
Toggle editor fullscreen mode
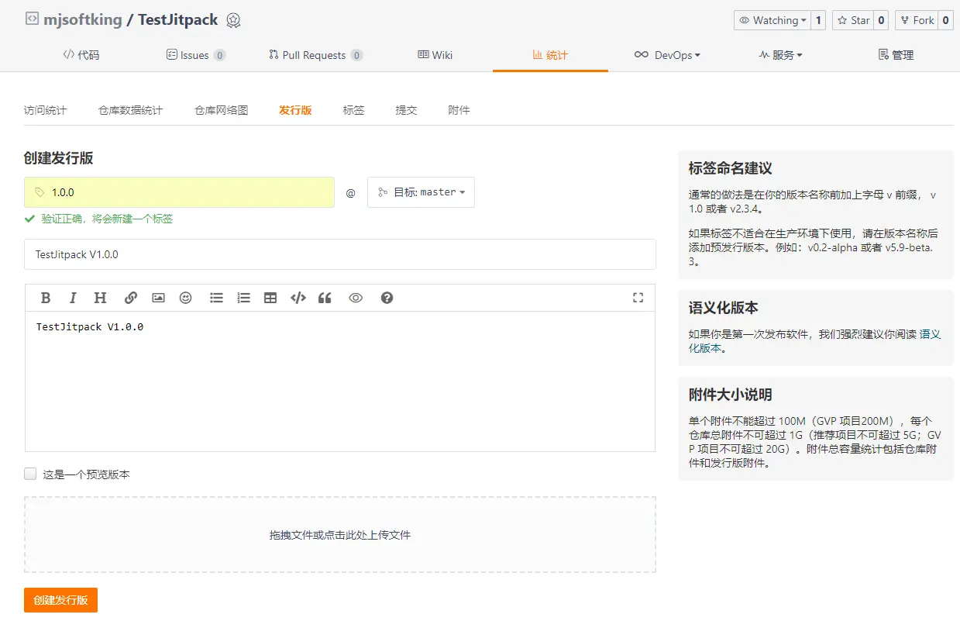[638, 298]
